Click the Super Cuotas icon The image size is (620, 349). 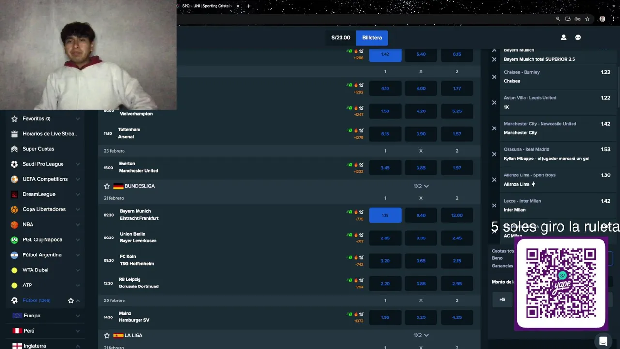pos(15,149)
